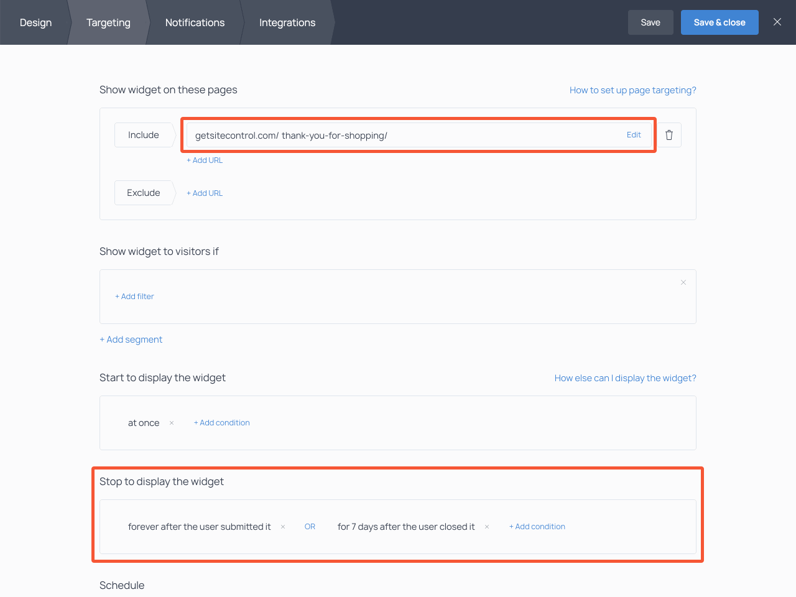Image resolution: width=796 pixels, height=597 pixels.
Task: Remove the "forever after the user submitted it" condition
Action: coord(282,527)
